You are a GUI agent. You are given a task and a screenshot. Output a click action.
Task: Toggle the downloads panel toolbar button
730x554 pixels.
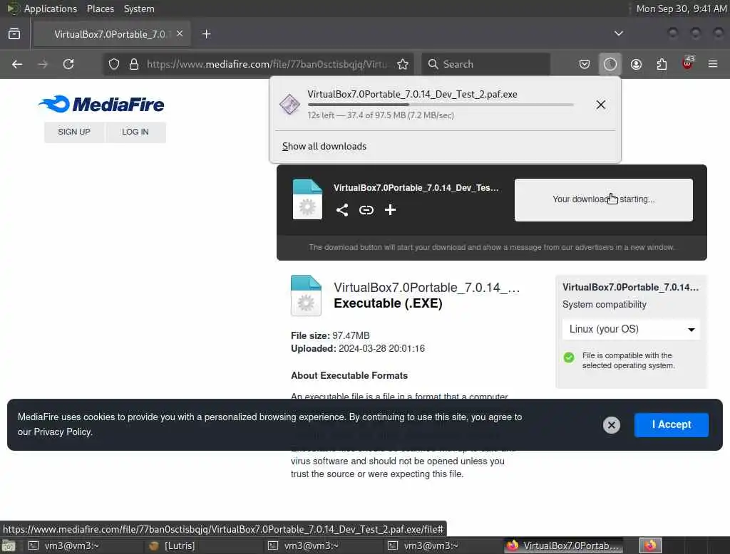610,64
